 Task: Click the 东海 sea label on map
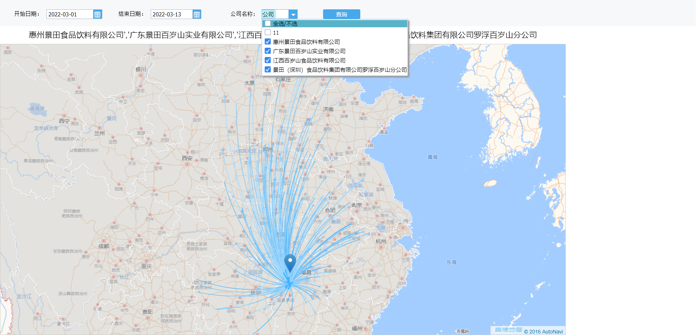click(451, 262)
